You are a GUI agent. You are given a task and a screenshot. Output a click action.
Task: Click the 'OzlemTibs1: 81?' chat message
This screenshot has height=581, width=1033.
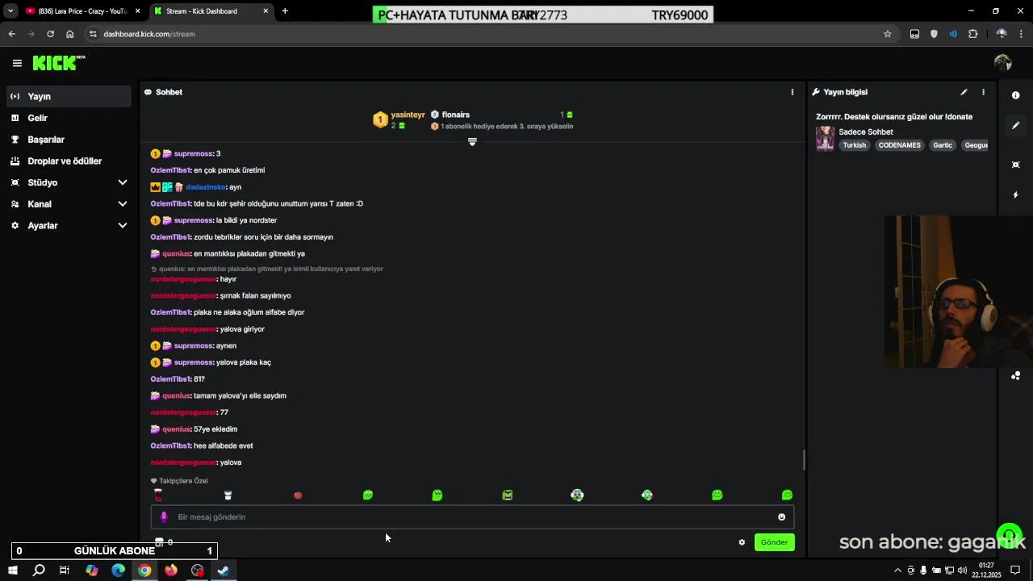point(178,379)
